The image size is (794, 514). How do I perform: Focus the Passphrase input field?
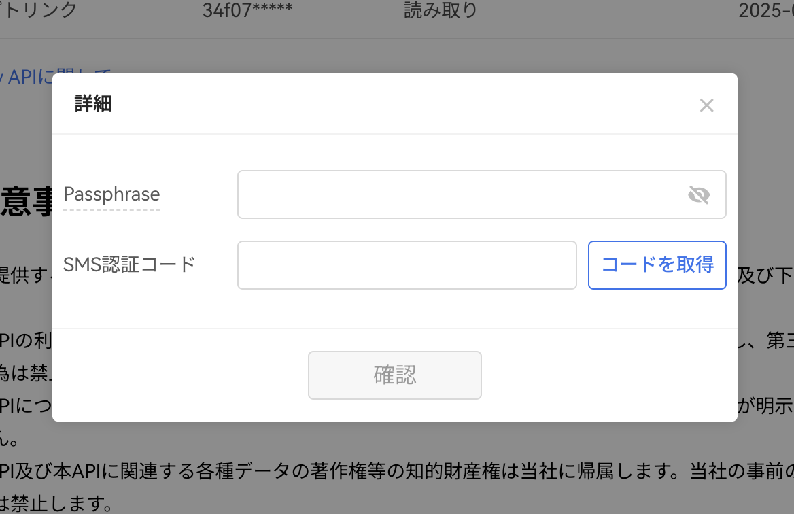point(481,194)
